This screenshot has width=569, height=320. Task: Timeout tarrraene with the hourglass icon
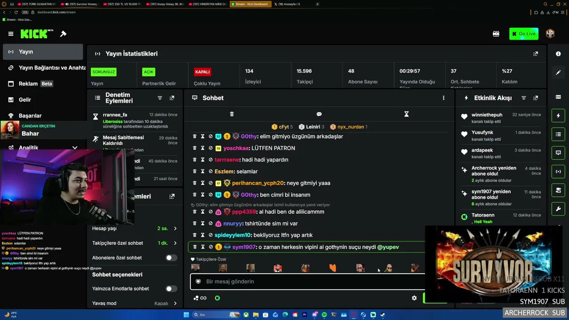click(203, 160)
